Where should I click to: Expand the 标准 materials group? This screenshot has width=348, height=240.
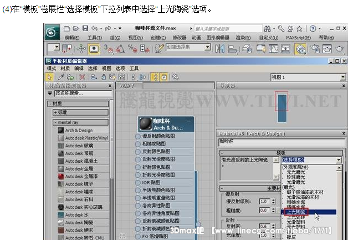click(80, 112)
